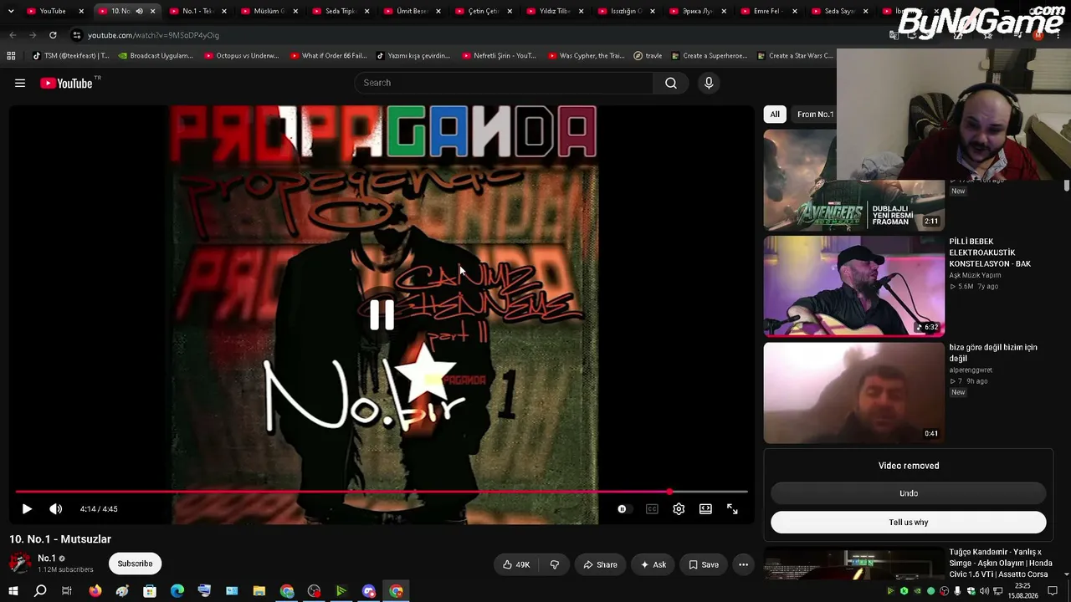The image size is (1071, 602).
Task: Click the browser address bar URL
Action: point(154,35)
